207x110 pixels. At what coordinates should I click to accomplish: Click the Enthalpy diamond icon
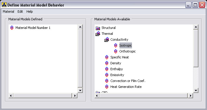point(107,69)
